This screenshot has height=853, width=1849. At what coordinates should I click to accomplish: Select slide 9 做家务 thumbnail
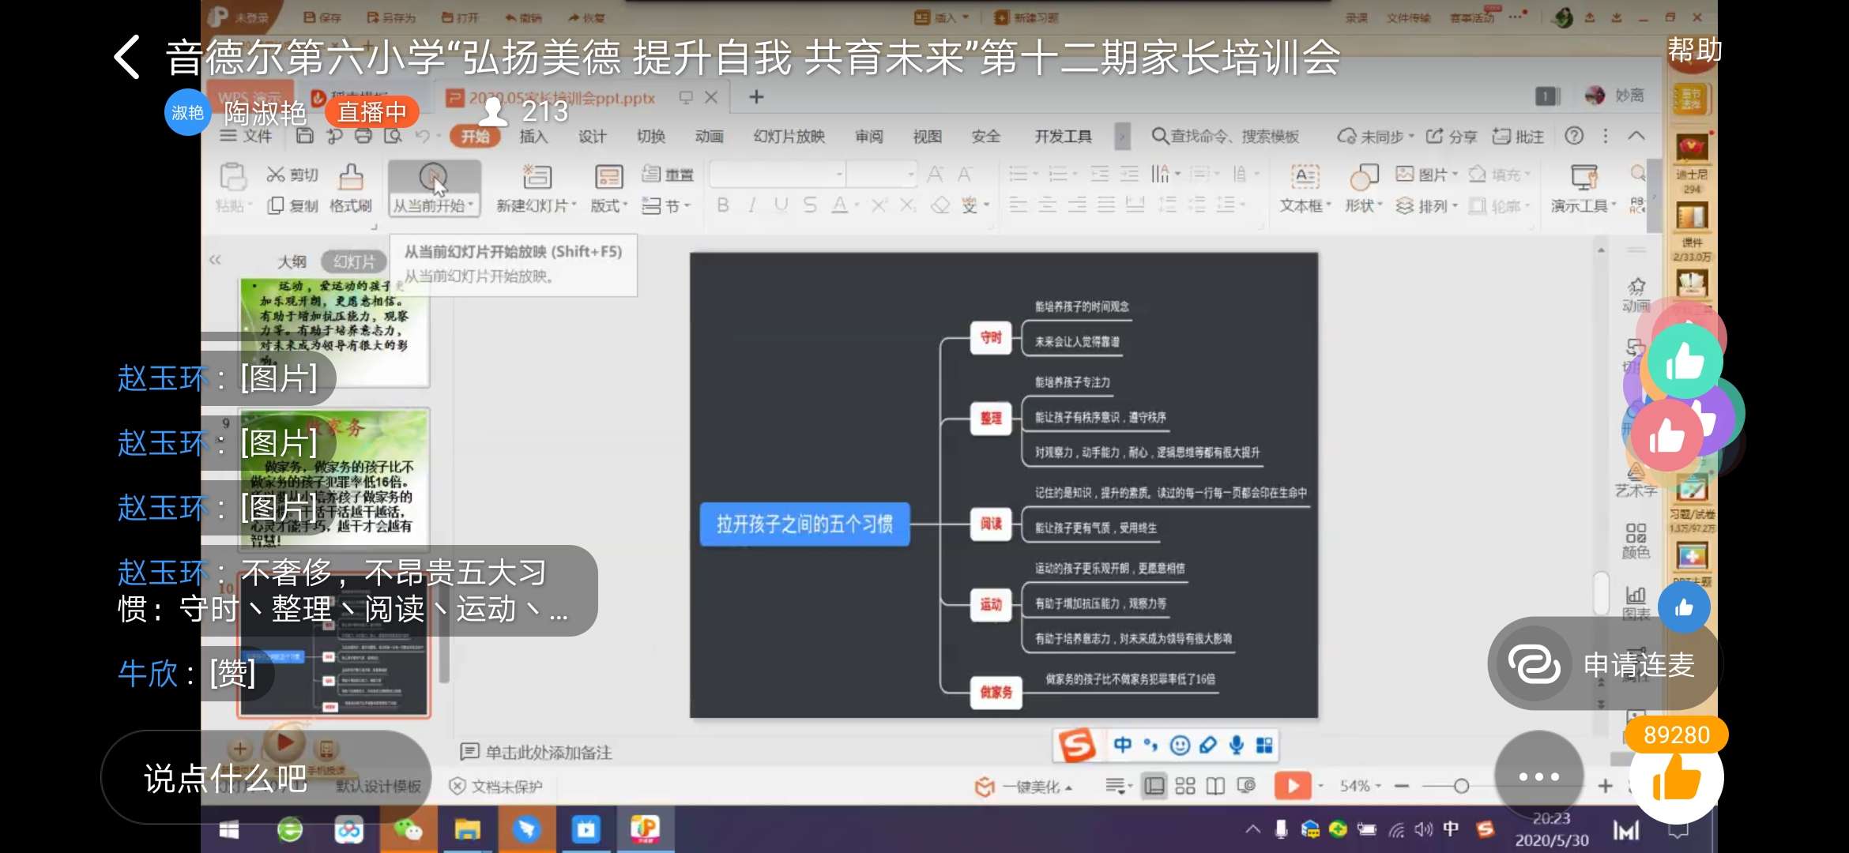(334, 479)
